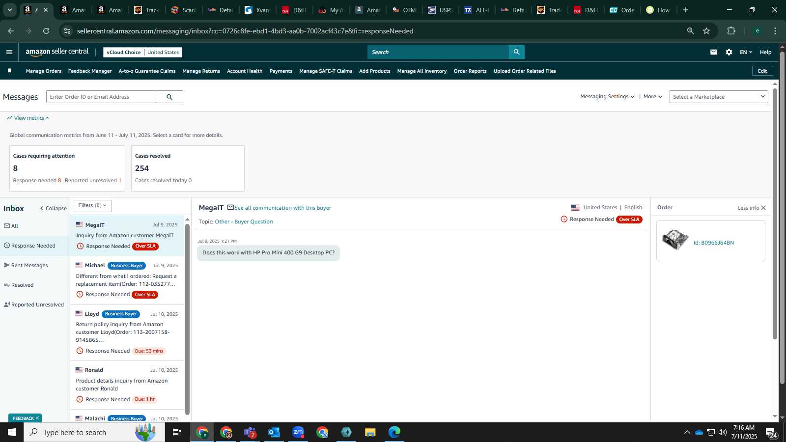Open Microsoft Edge from the taskbar
Screen dimensions: 786x442
(394, 432)
